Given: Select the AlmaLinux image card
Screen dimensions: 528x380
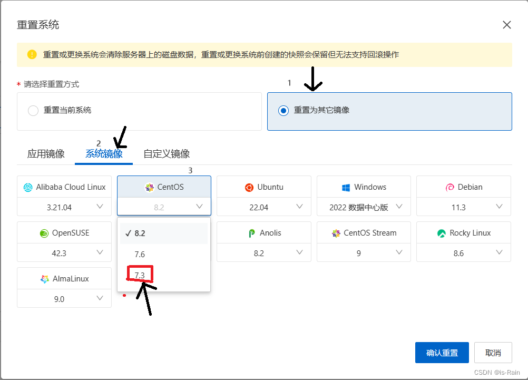Looking at the screenshot, I should click(x=64, y=279).
